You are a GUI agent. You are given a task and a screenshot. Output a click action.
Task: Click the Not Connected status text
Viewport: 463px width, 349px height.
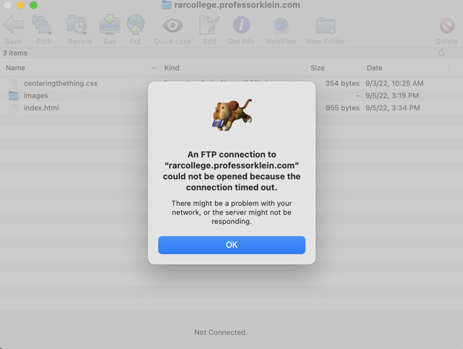point(221,332)
